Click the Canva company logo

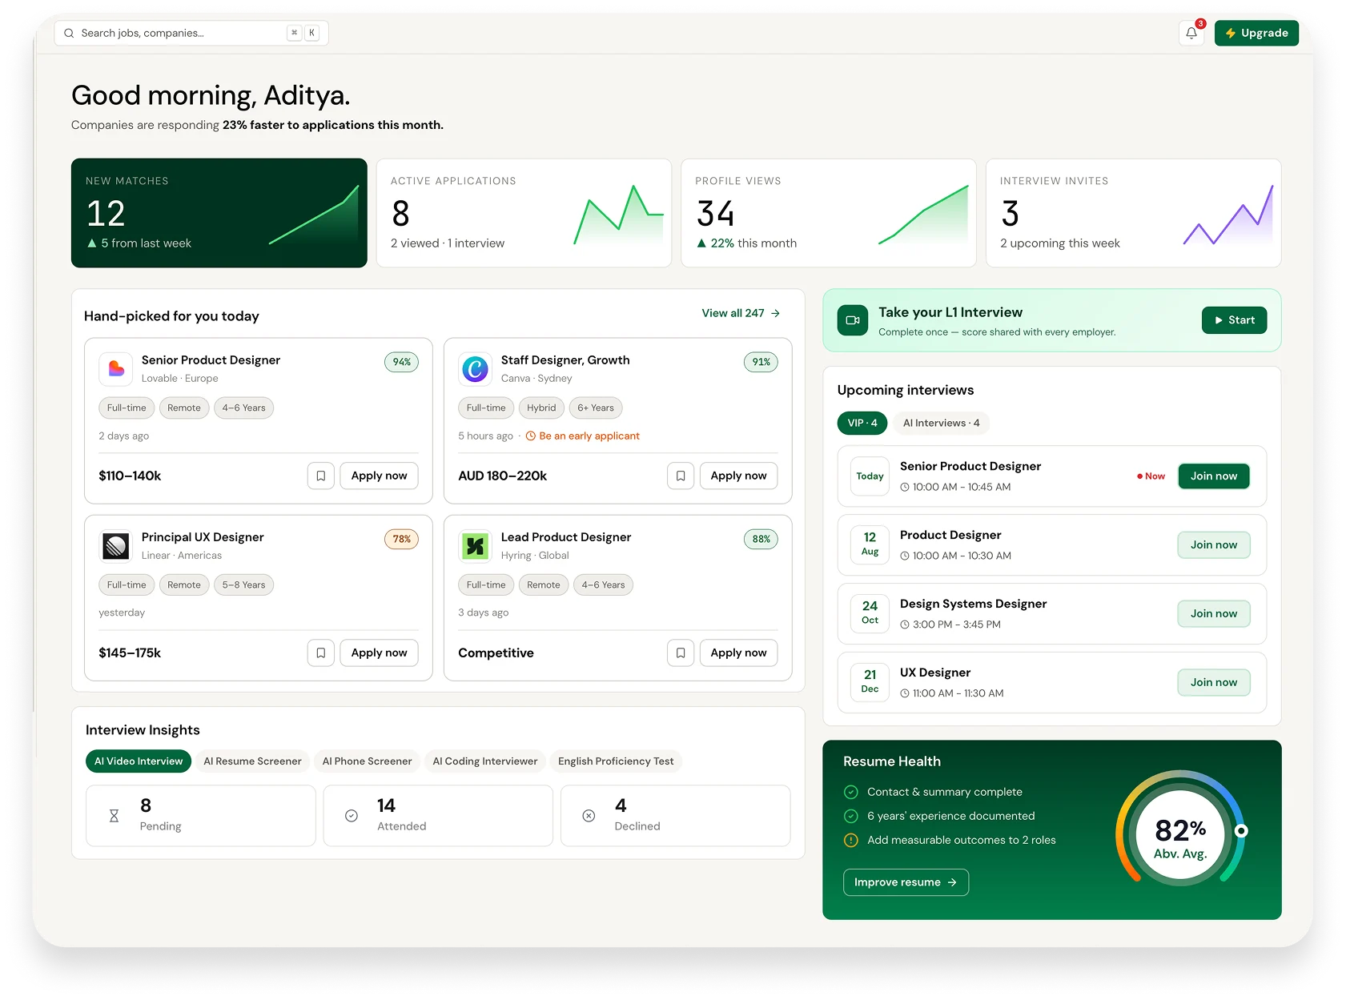[x=475, y=368]
